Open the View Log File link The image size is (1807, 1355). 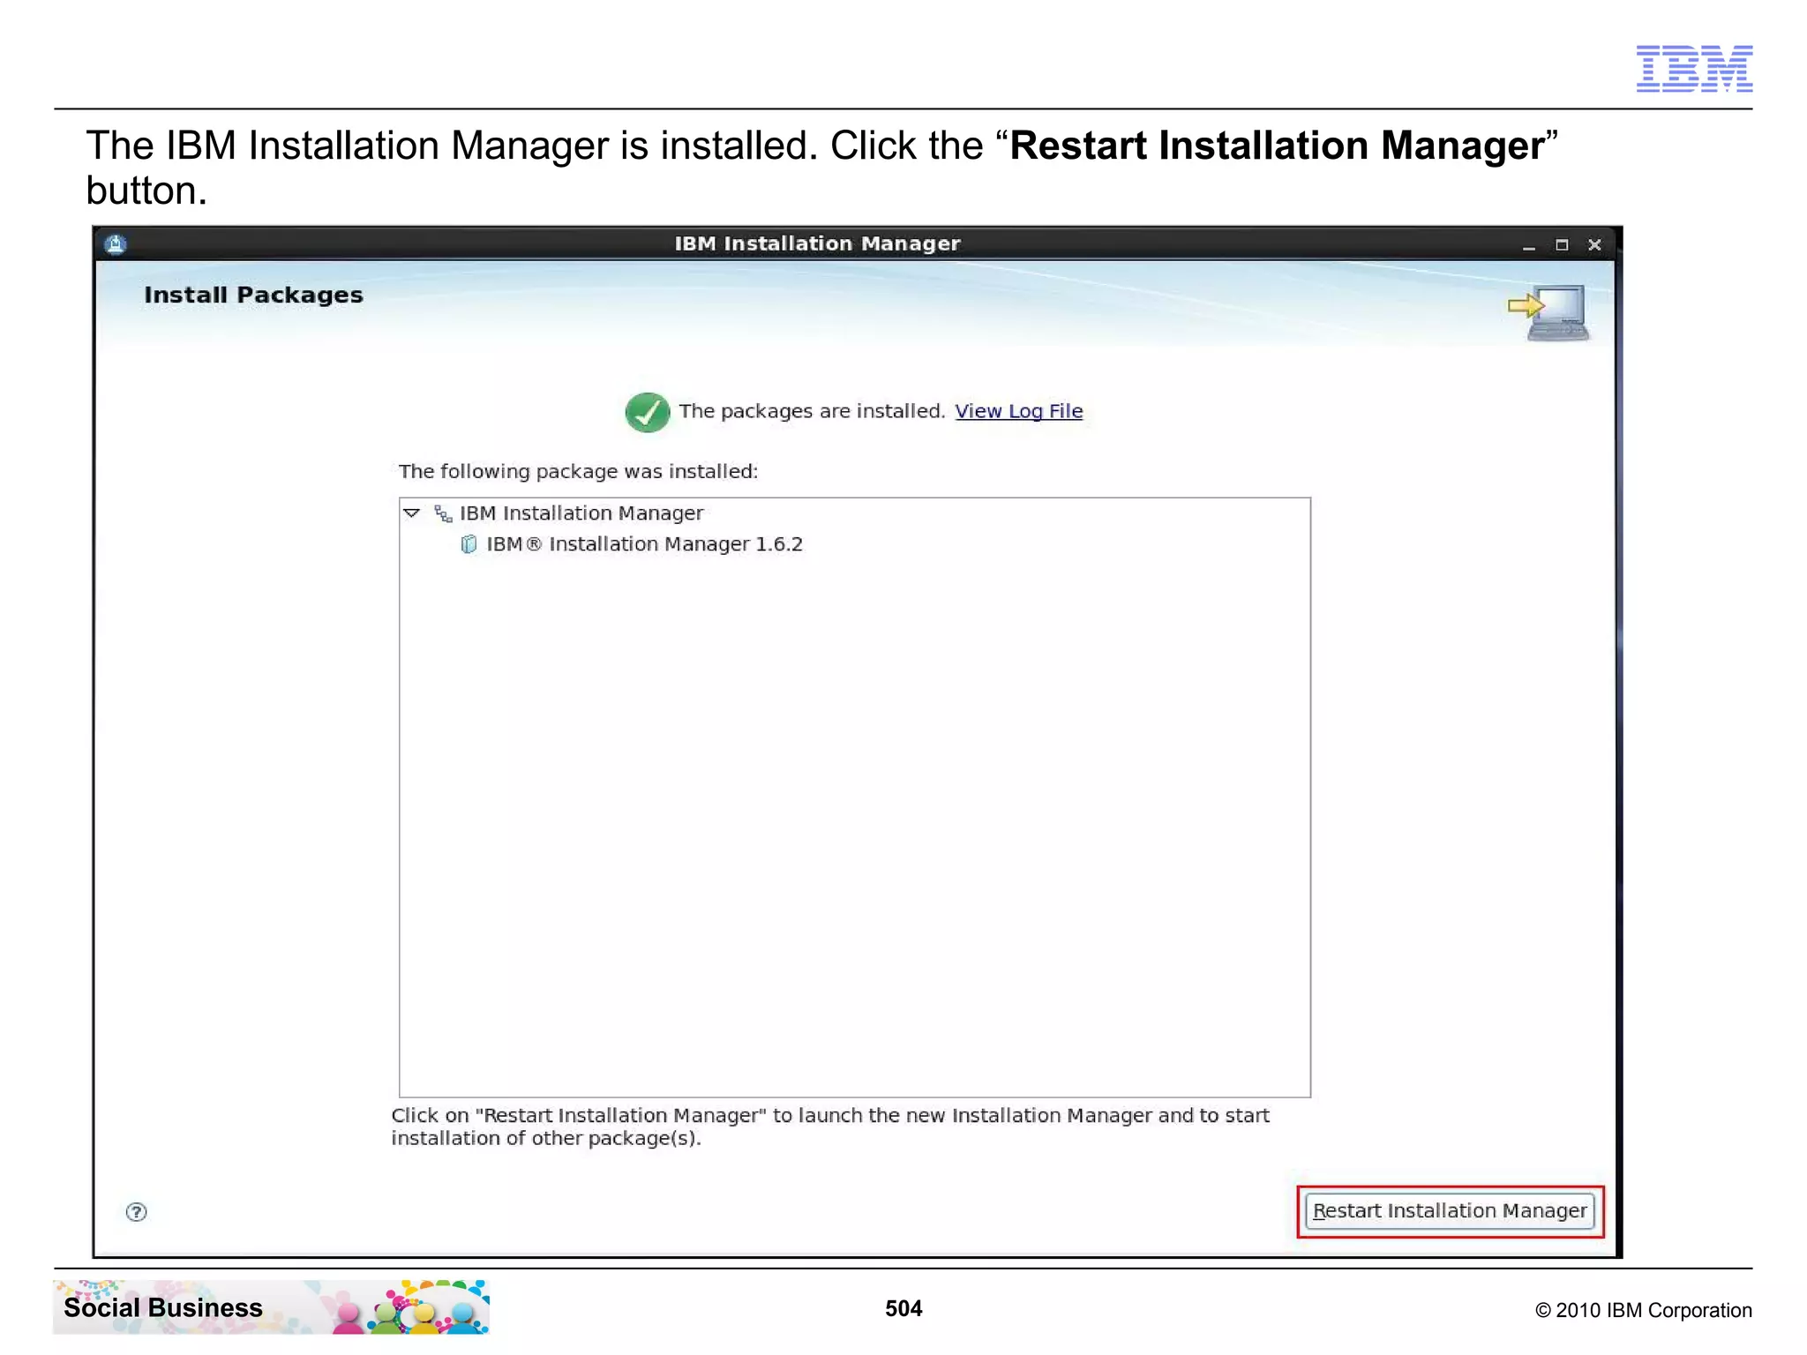pyautogui.click(x=1018, y=411)
